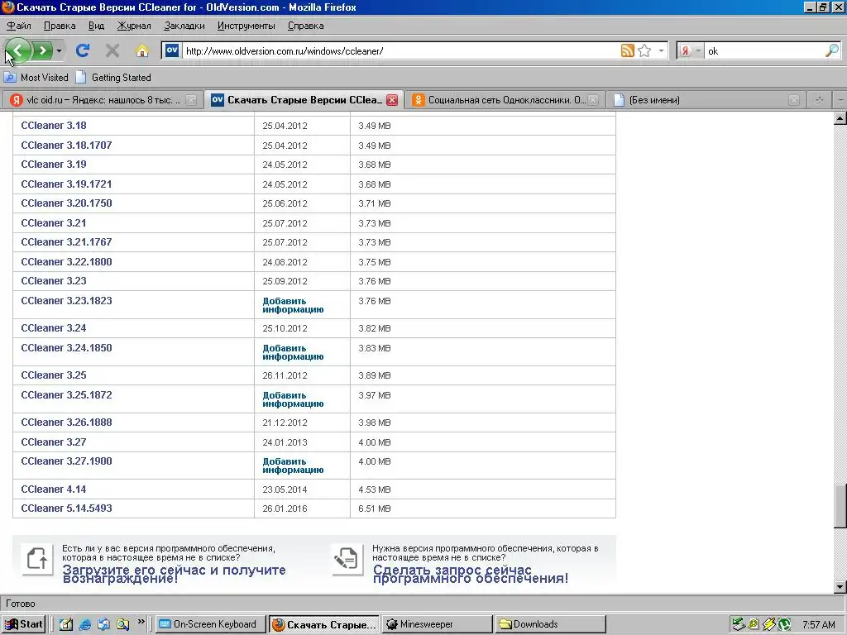Open the CCleaner 4.14 link

(54, 489)
